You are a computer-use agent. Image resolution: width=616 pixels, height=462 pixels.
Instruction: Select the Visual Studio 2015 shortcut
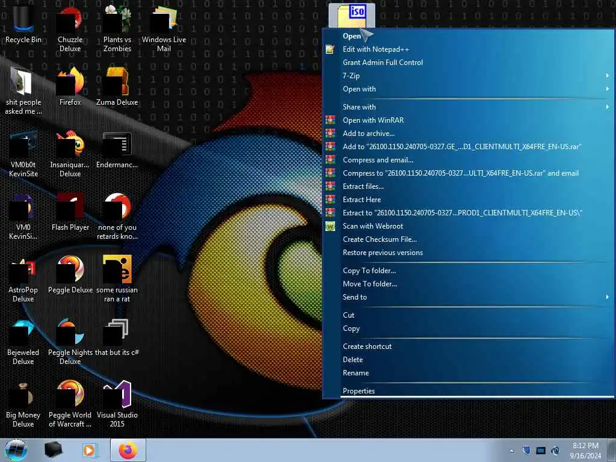117,404
